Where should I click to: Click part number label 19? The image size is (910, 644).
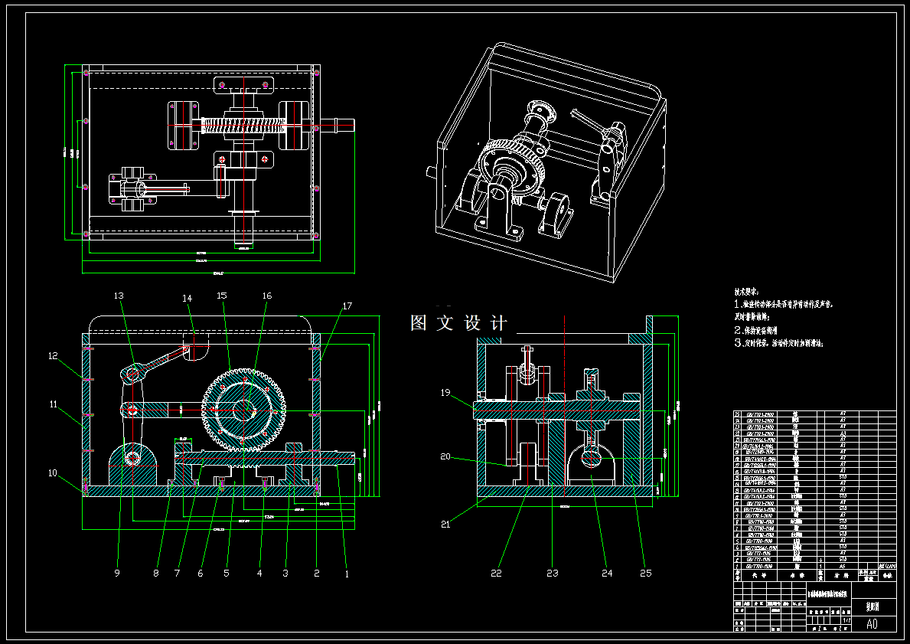(445, 393)
